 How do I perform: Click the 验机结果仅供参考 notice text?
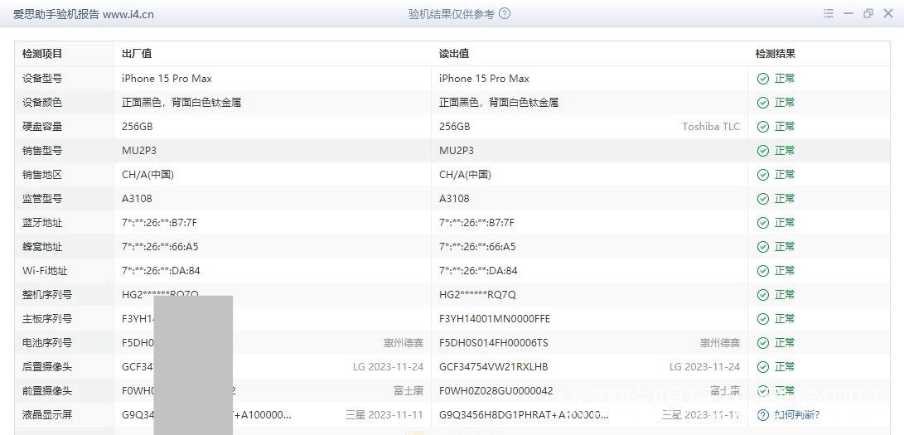452,14
